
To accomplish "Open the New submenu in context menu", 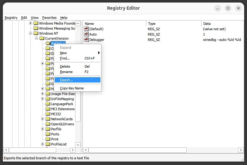I will [x=77, y=53].
